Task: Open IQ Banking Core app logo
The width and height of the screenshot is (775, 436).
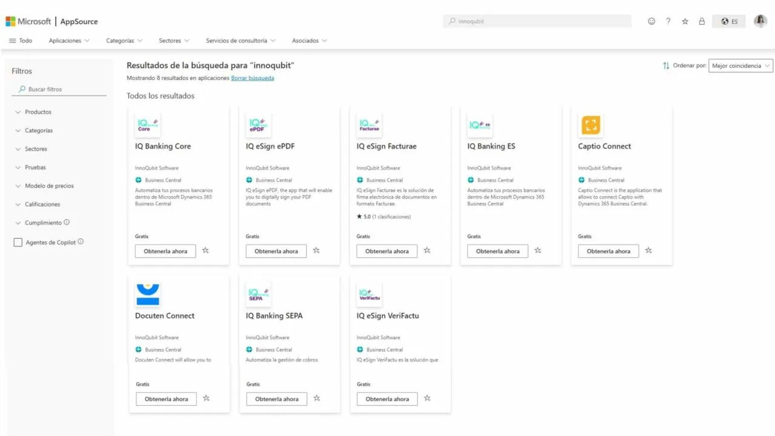Action: (148, 125)
